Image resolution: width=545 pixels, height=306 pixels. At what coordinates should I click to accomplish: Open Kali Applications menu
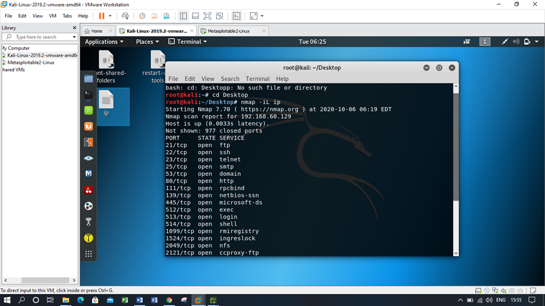[104, 42]
